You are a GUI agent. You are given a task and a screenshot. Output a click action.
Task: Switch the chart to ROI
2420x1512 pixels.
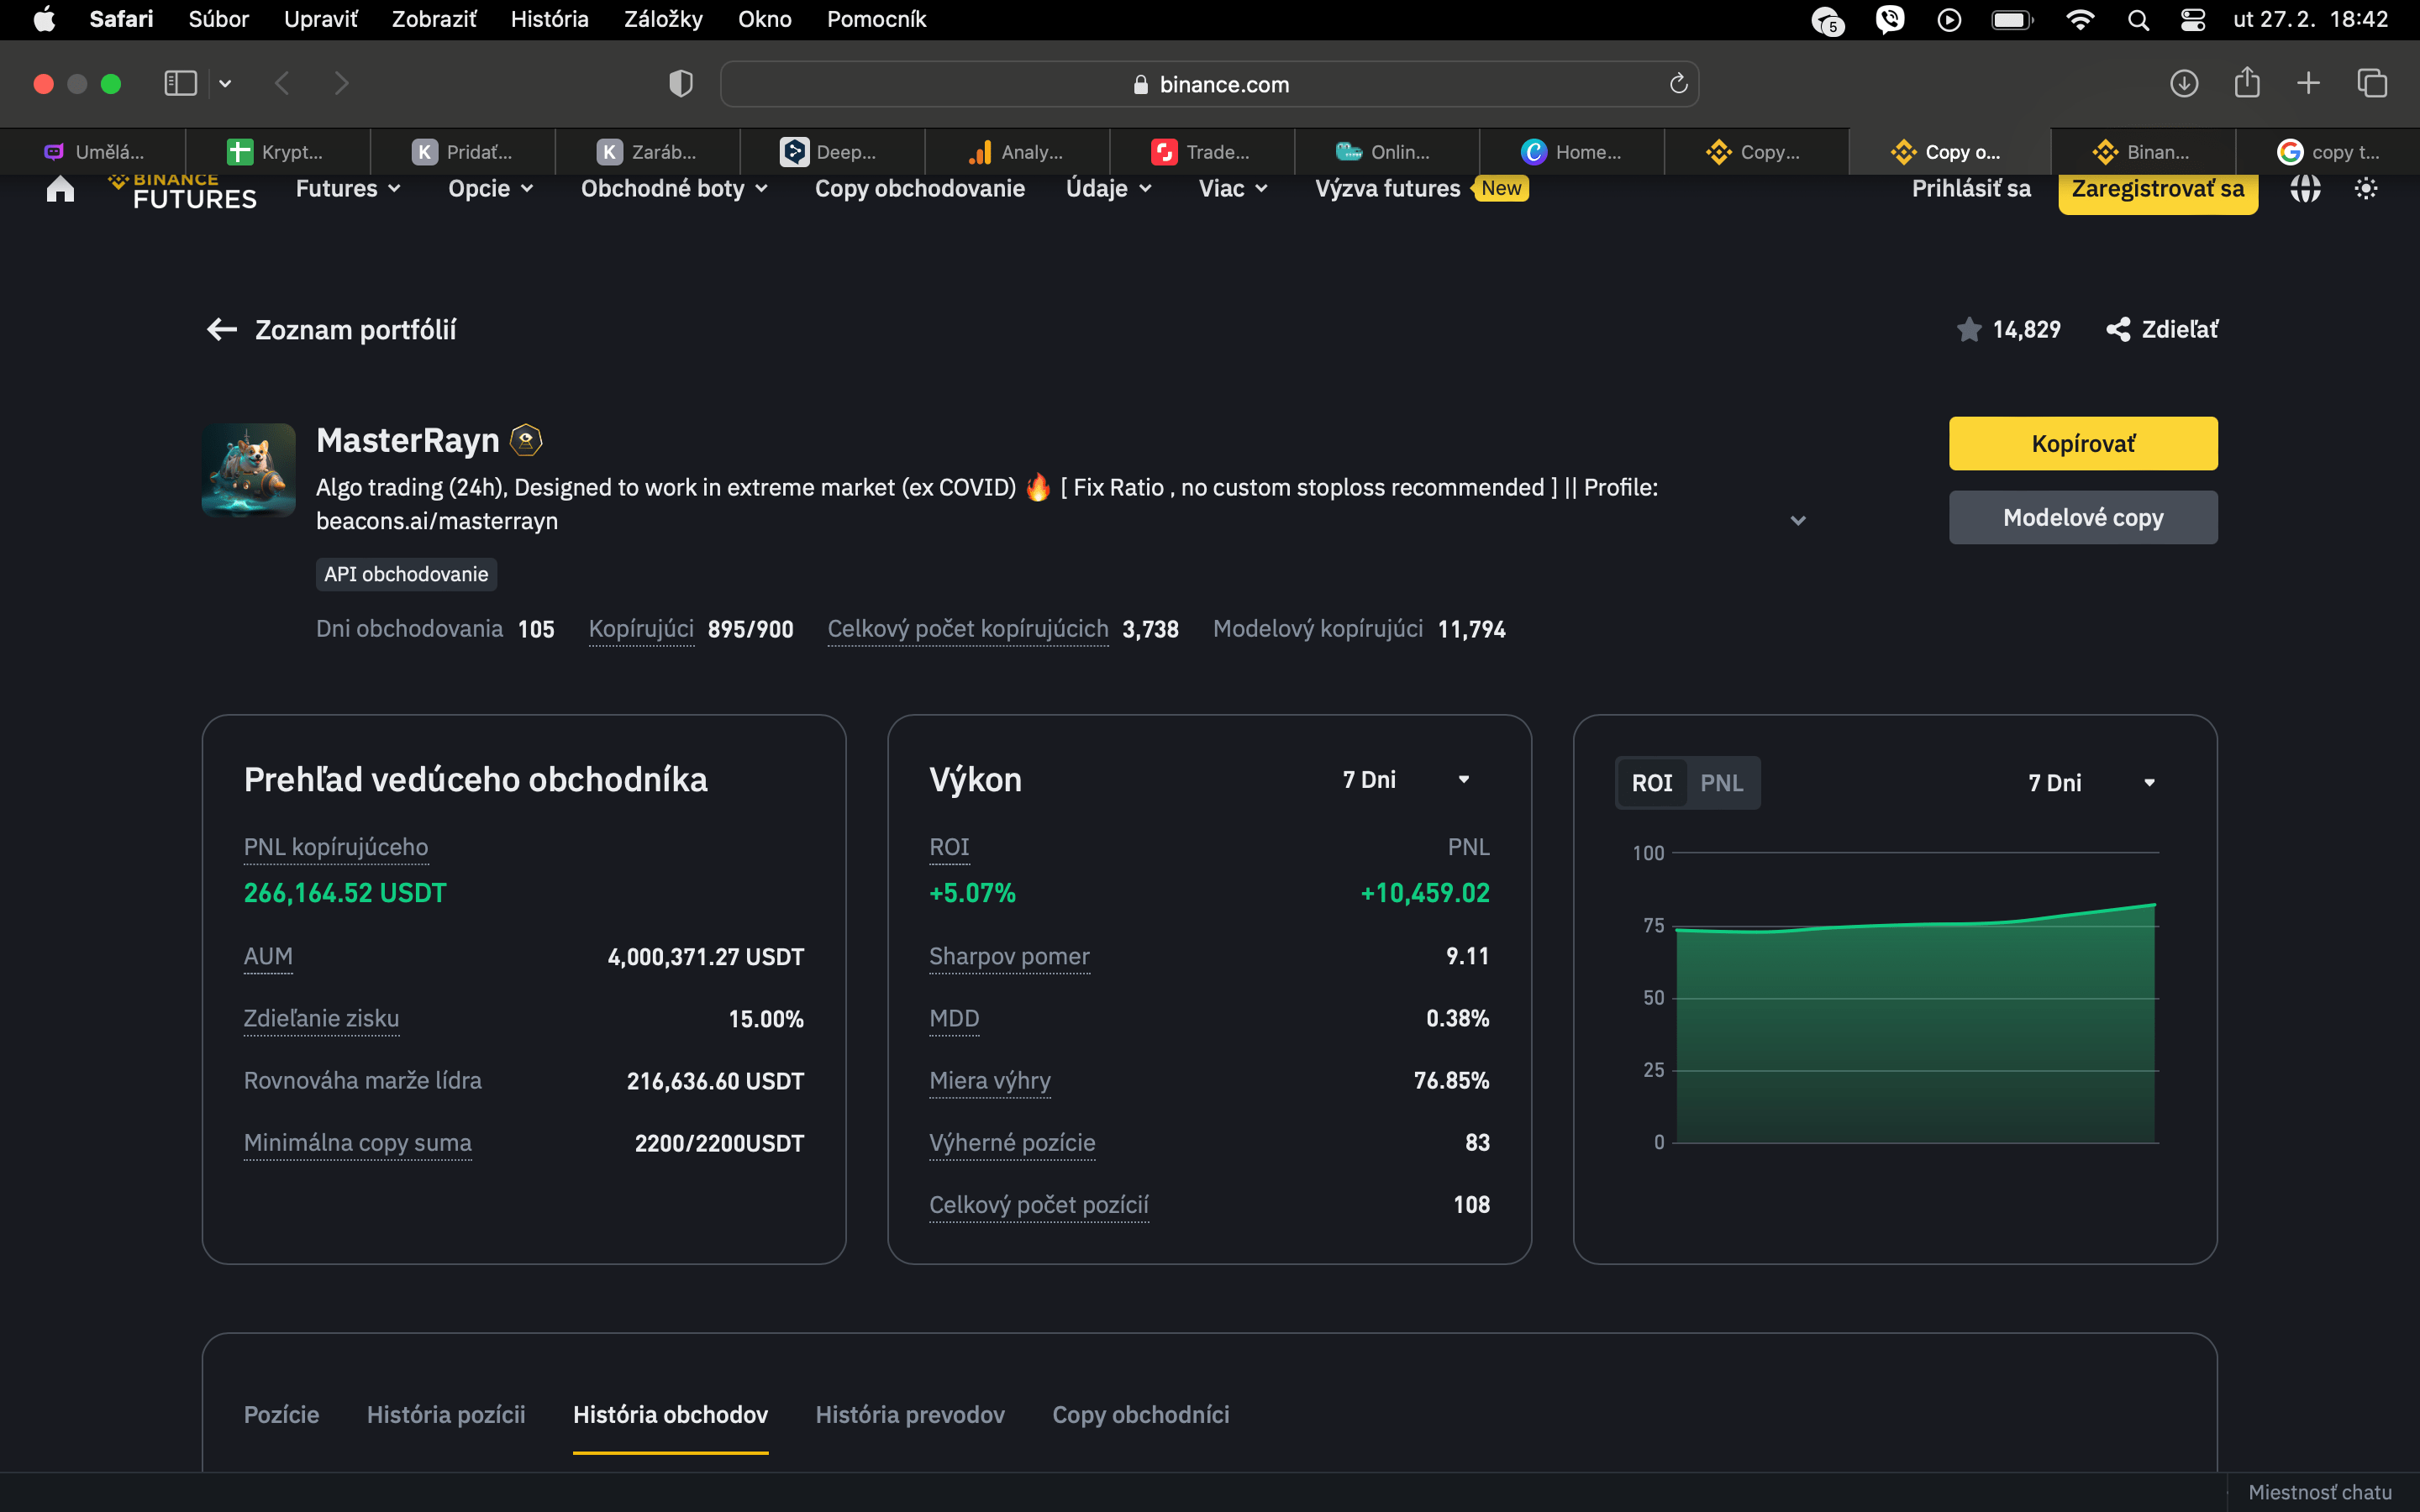(1651, 783)
